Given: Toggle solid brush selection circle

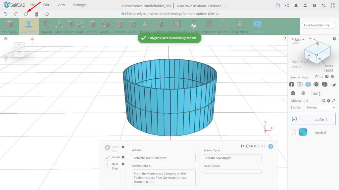Looking at the screenshot, I should tap(293, 93).
